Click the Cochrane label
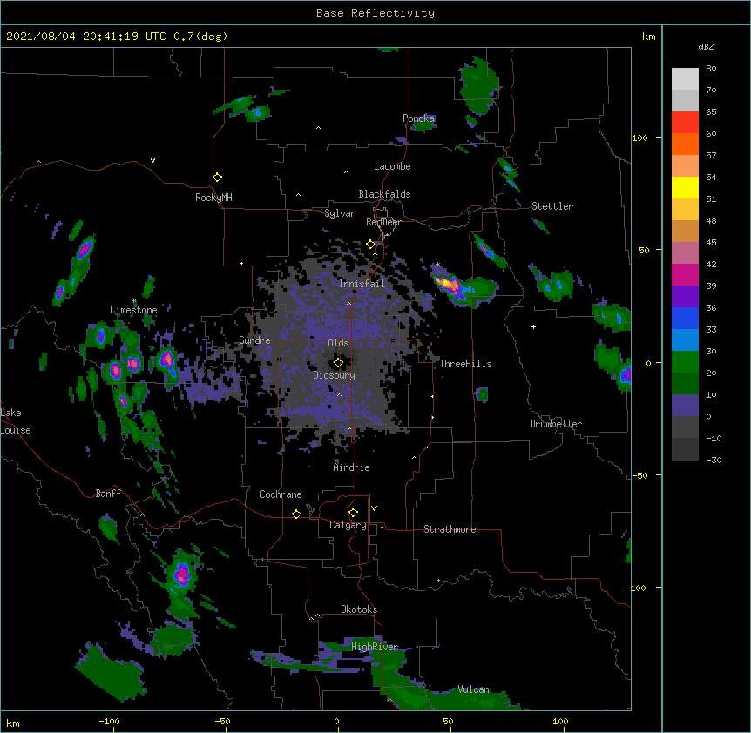Image resolution: width=751 pixels, height=733 pixels. (x=281, y=494)
